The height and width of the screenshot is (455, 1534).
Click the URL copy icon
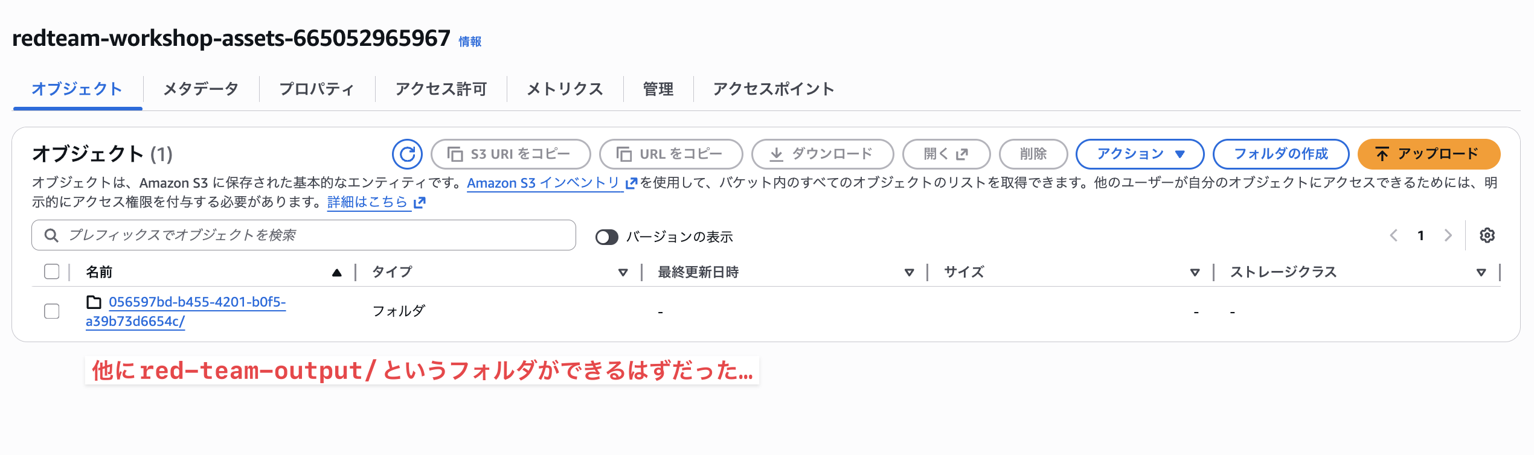(x=624, y=153)
